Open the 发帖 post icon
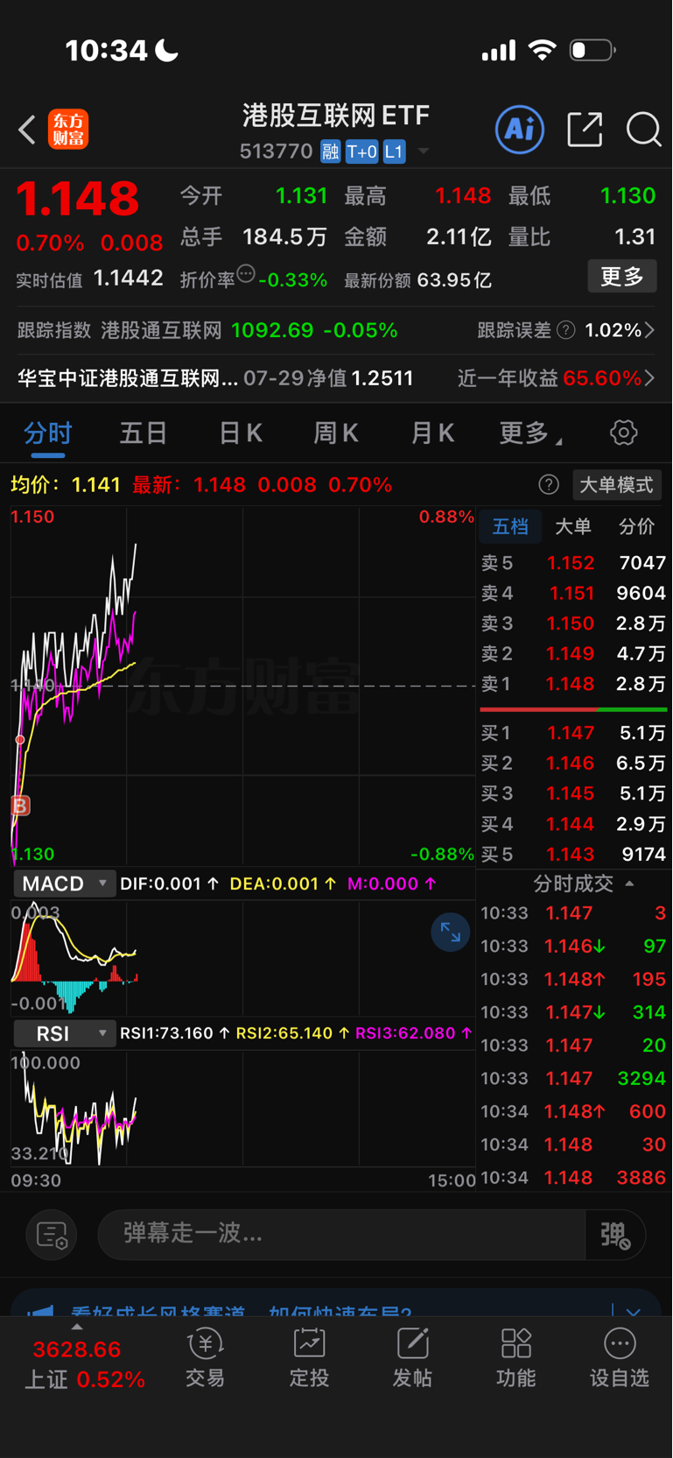673x1458 pixels. click(x=412, y=1358)
